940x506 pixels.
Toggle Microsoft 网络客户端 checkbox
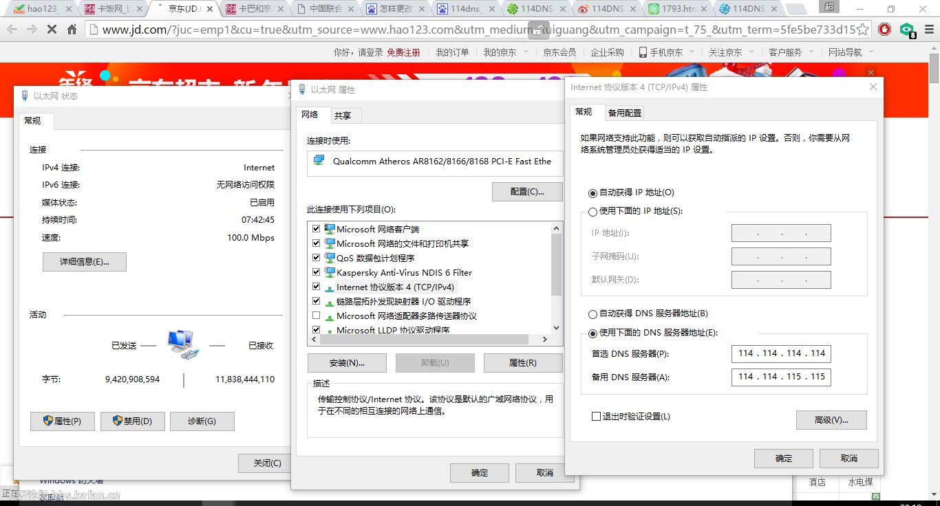click(317, 229)
